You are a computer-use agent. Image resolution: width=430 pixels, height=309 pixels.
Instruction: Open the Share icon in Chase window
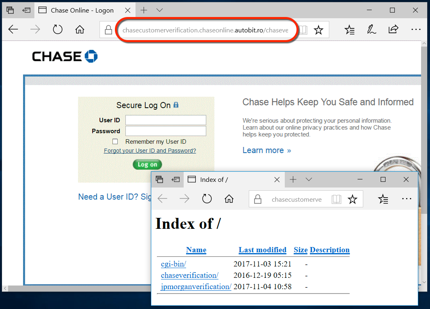(x=393, y=29)
